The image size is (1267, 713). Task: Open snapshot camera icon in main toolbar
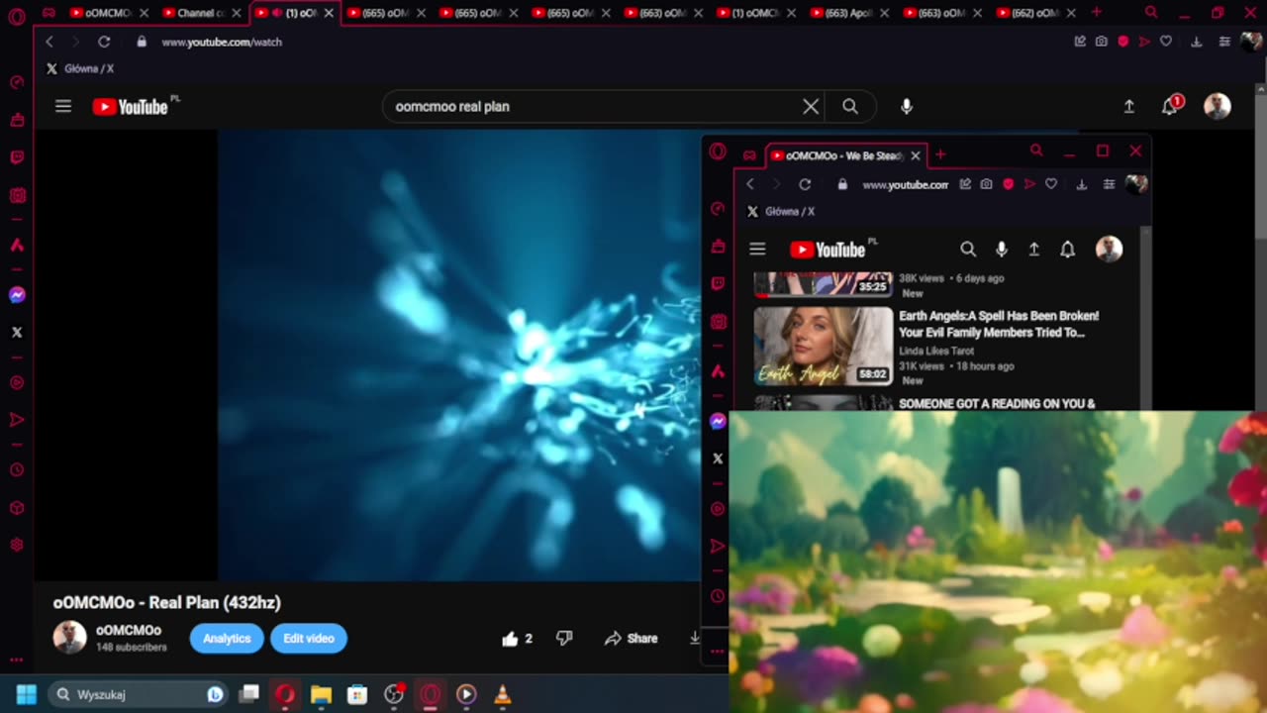[x=1102, y=42]
